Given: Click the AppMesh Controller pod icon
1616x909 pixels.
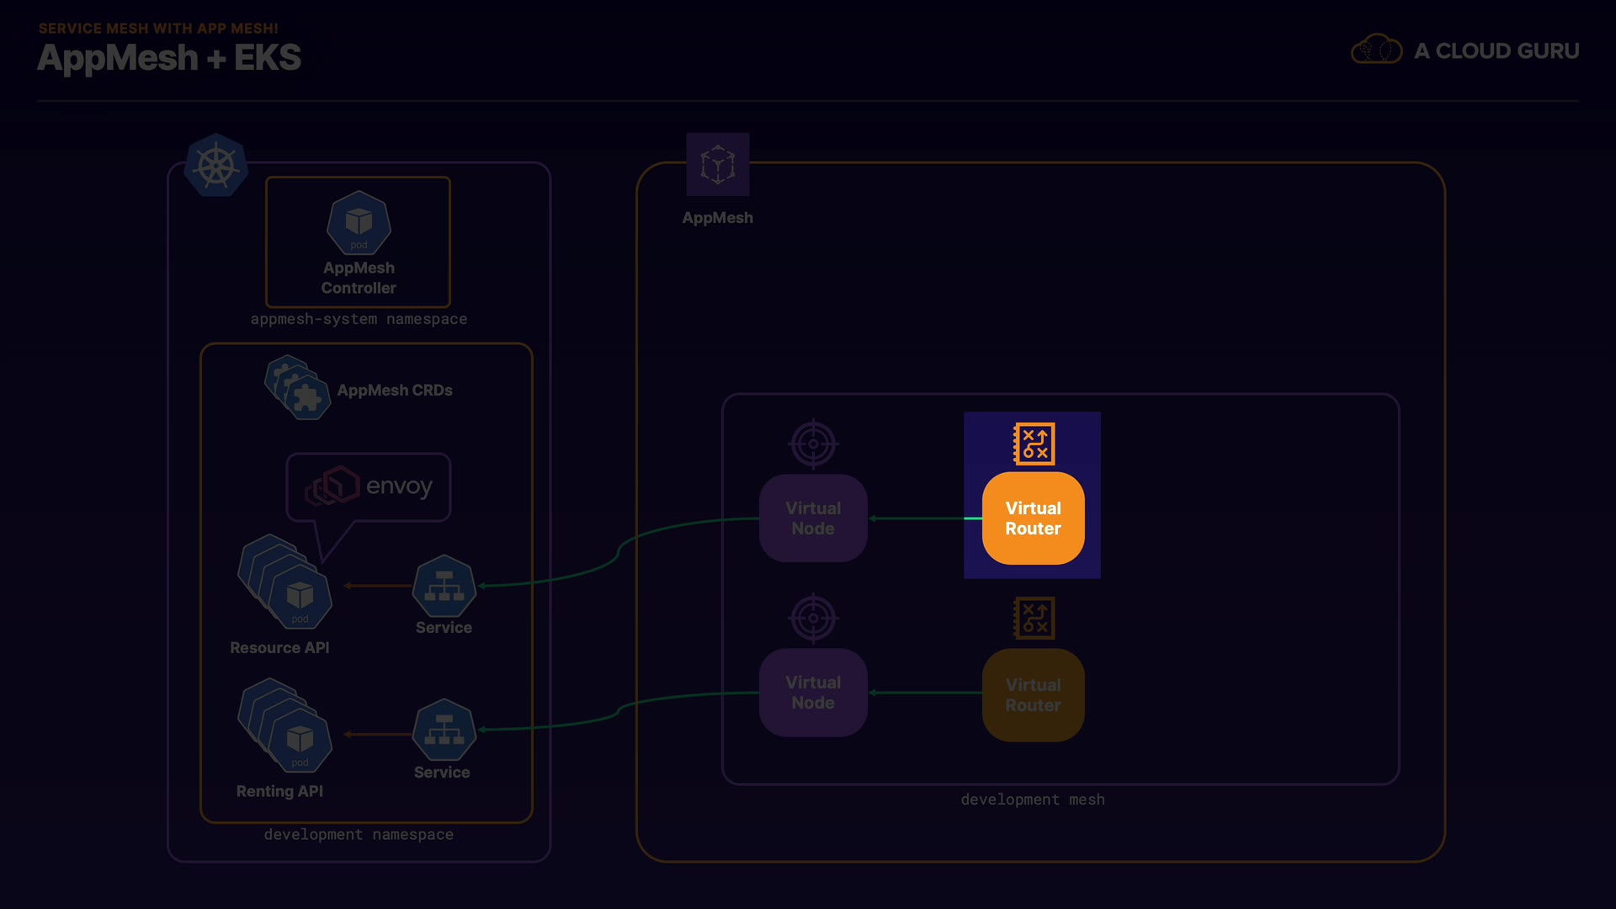Looking at the screenshot, I should tap(359, 223).
